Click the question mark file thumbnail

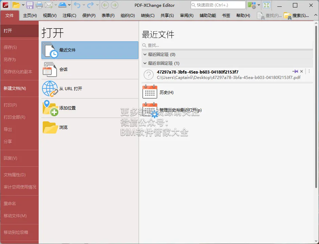[149, 75]
